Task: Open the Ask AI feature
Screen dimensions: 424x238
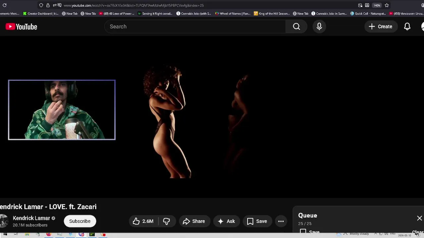Action: (227, 221)
